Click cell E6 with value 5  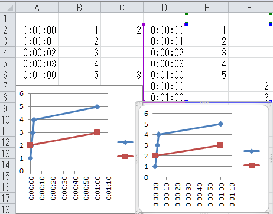[x=207, y=74]
